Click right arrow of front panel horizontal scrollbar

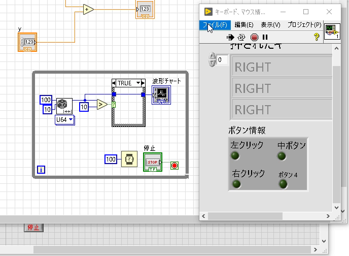[x=328, y=216]
